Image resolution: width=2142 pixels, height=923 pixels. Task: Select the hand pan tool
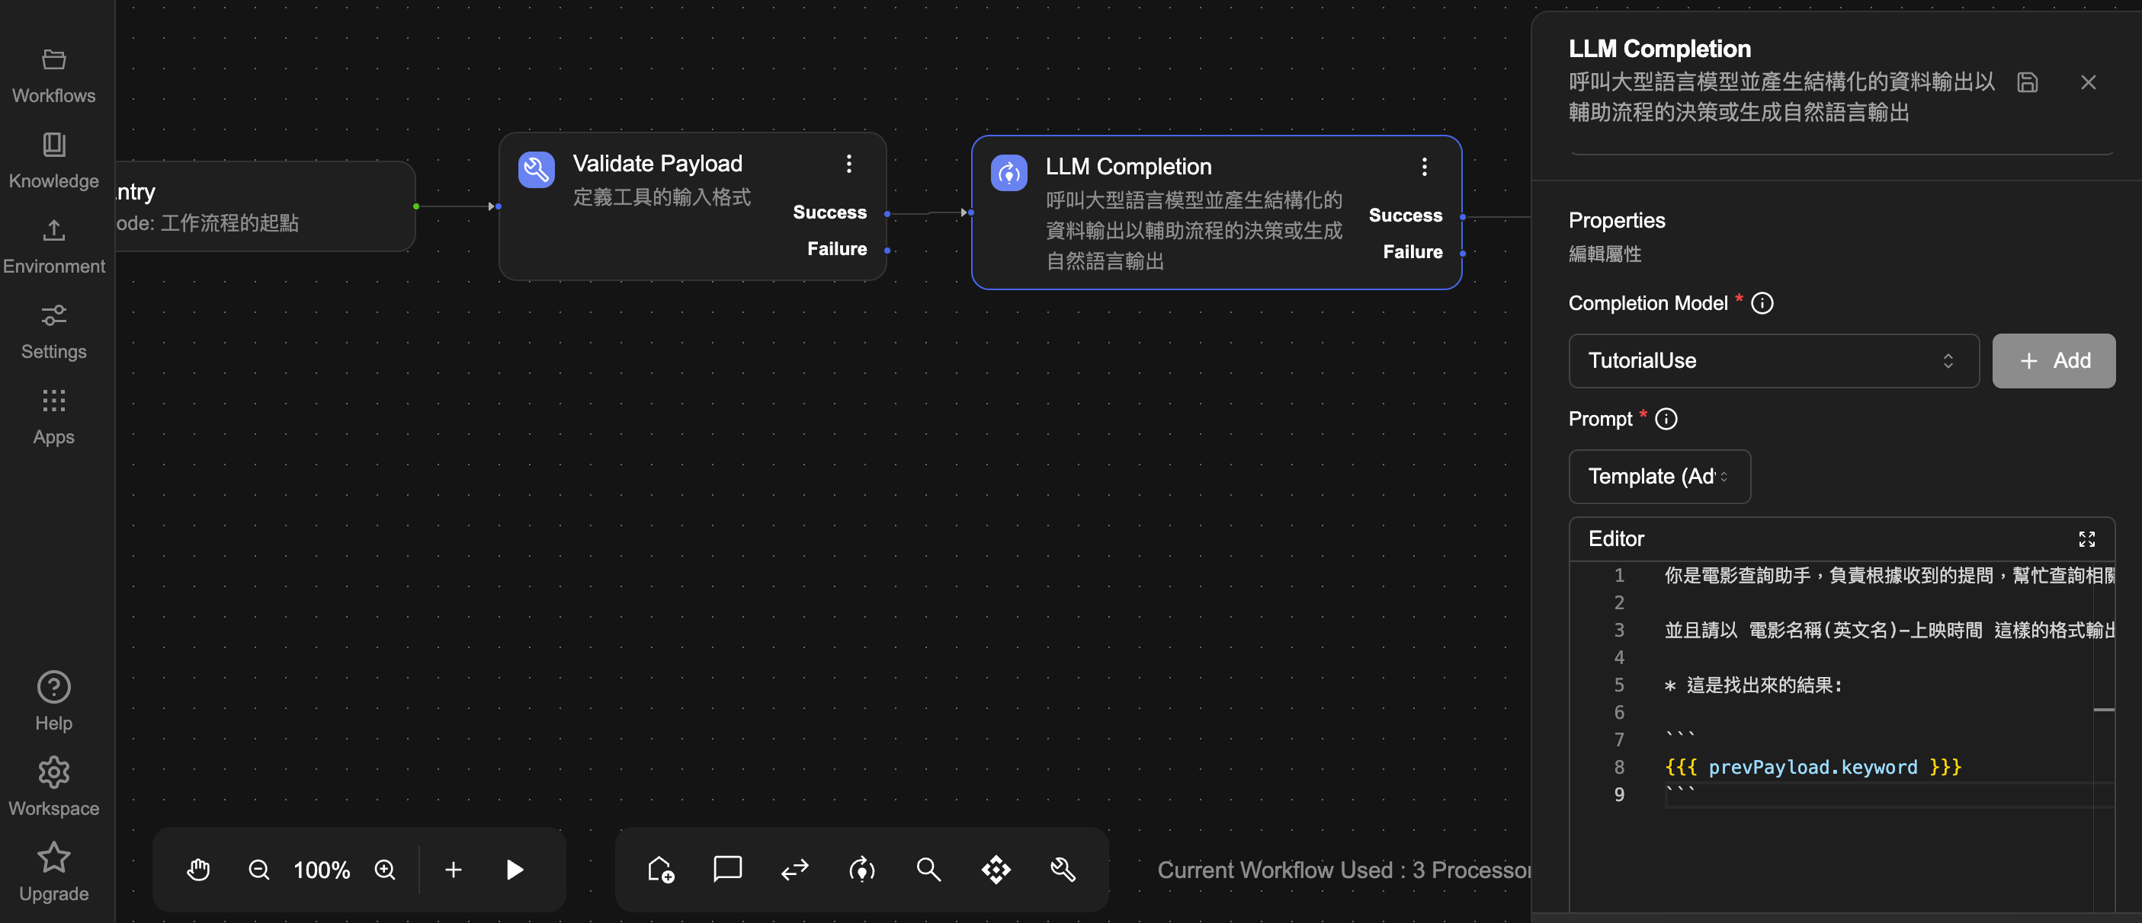click(198, 870)
